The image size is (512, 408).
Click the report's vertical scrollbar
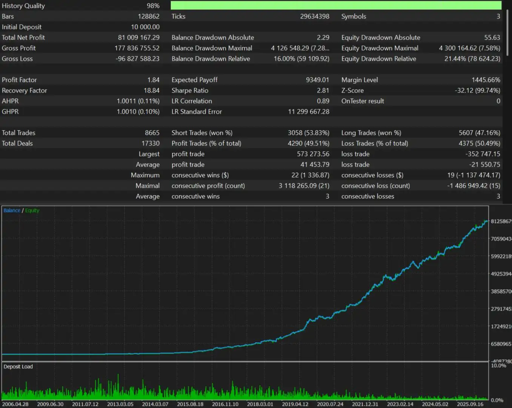tap(507, 32)
